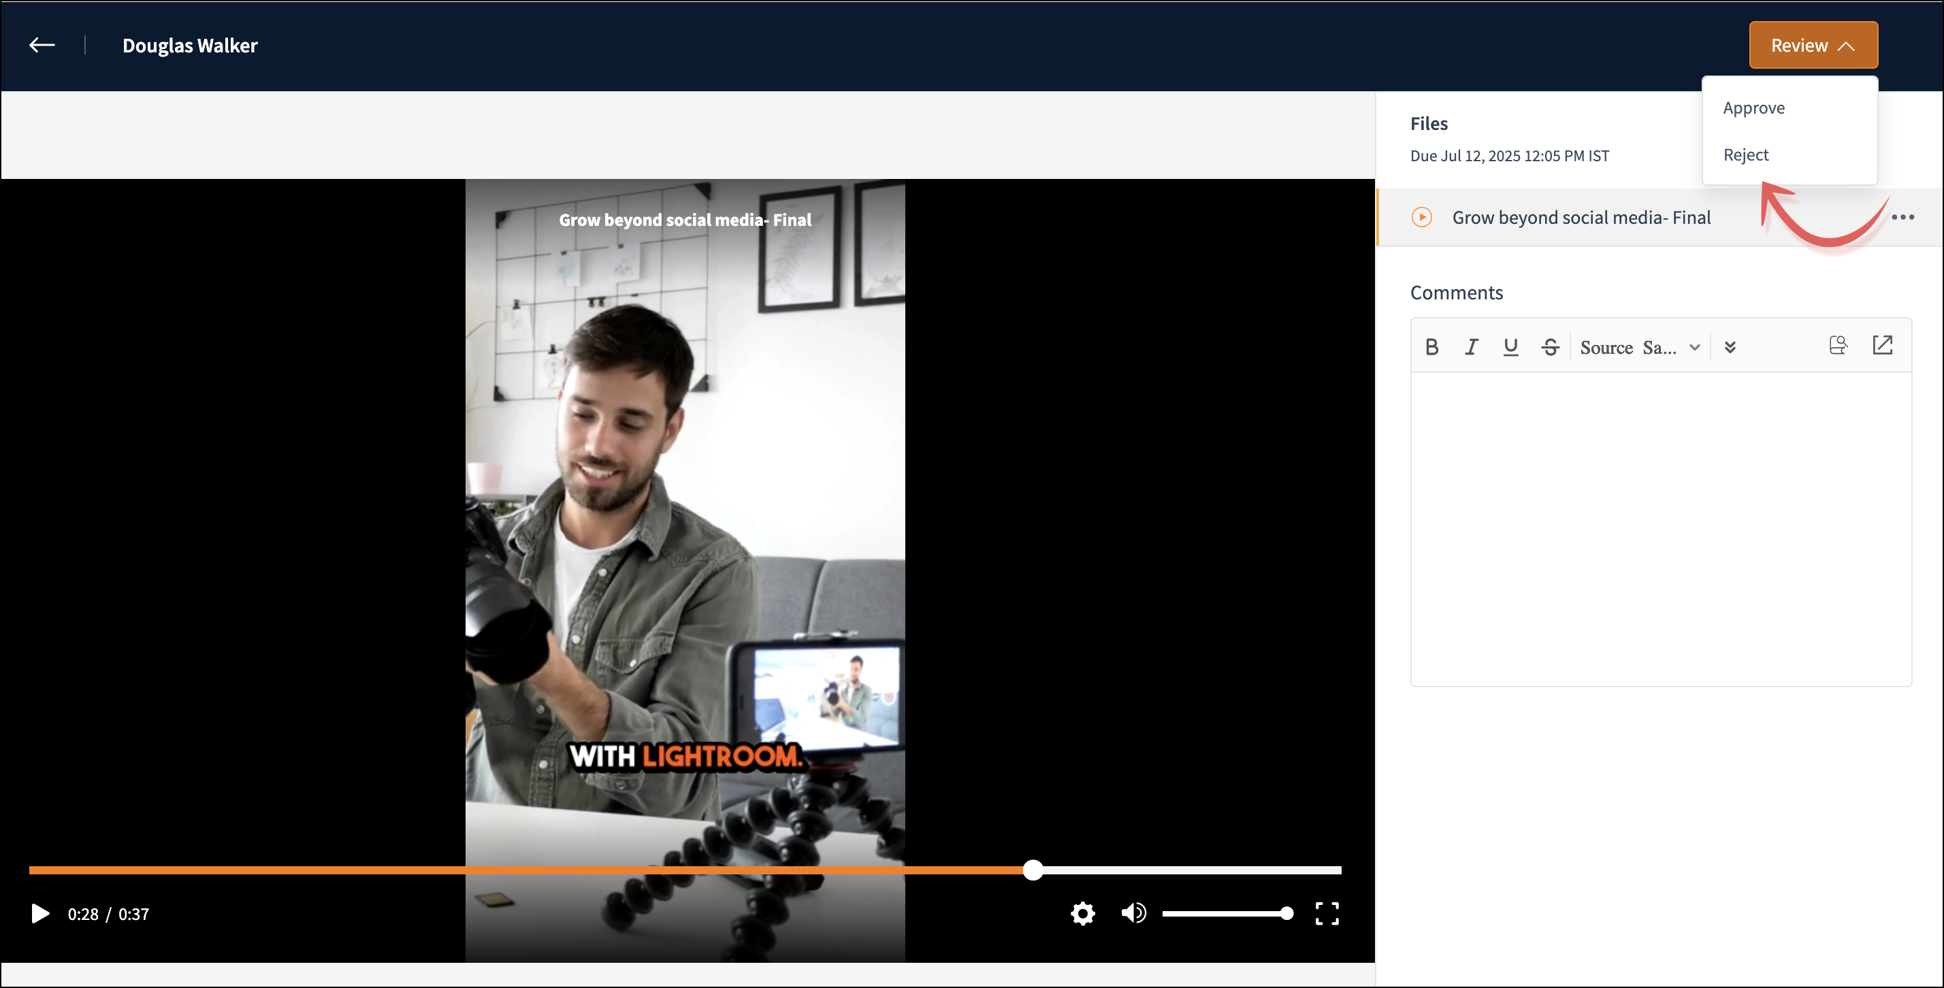
Task: Apply strikethrough formatting
Action: click(x=1550, y=347)
